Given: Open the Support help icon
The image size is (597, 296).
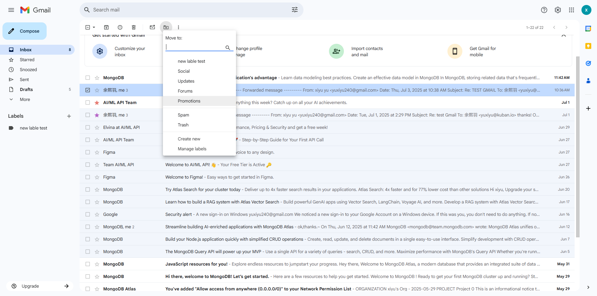Looking at the screenshot, I should click(544, 10).
